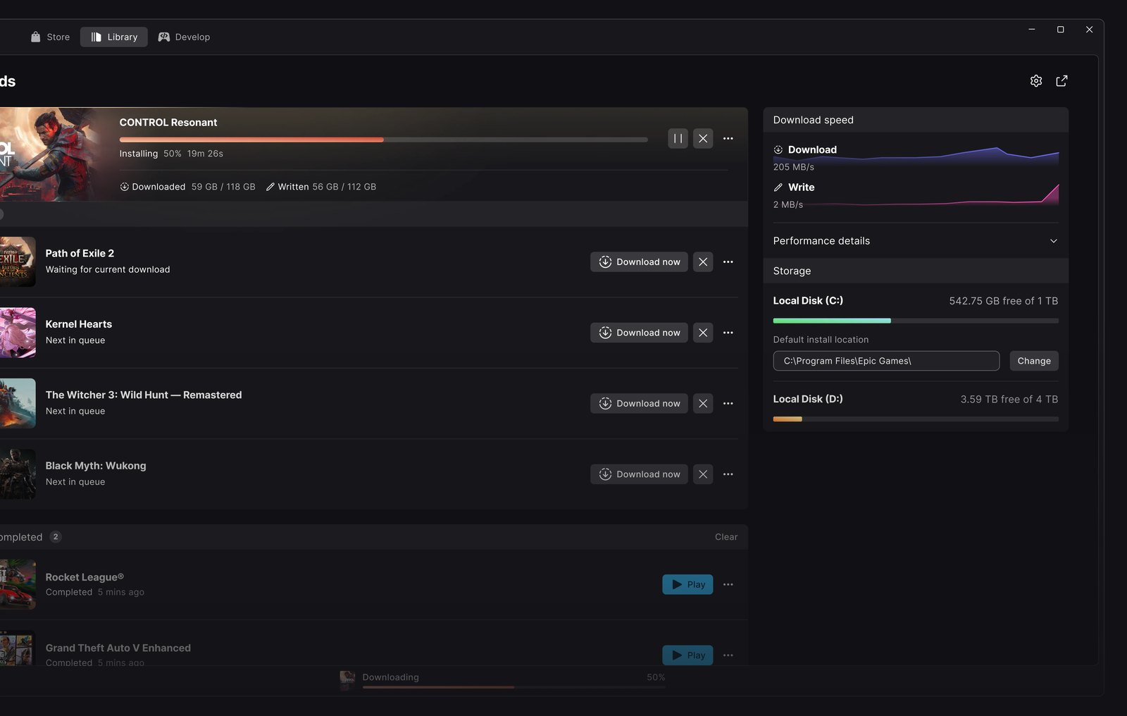Click the CONTROL Resonant progress bar

coord(383,140)
